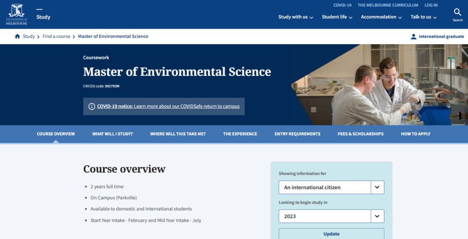Open the How to Apply tab

tap(416, 134)
